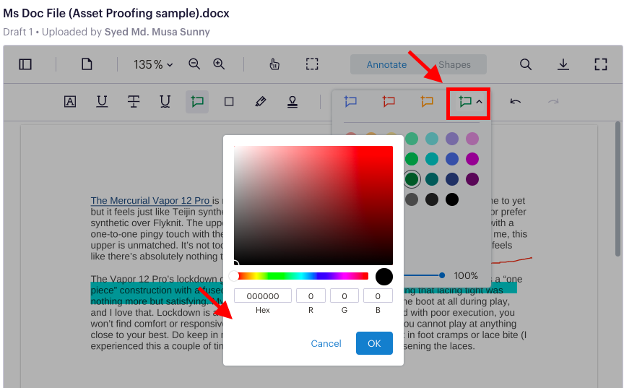624x388 pixels.
Task: Pick the light purple color swatch
Action: [x=452, y=139]
